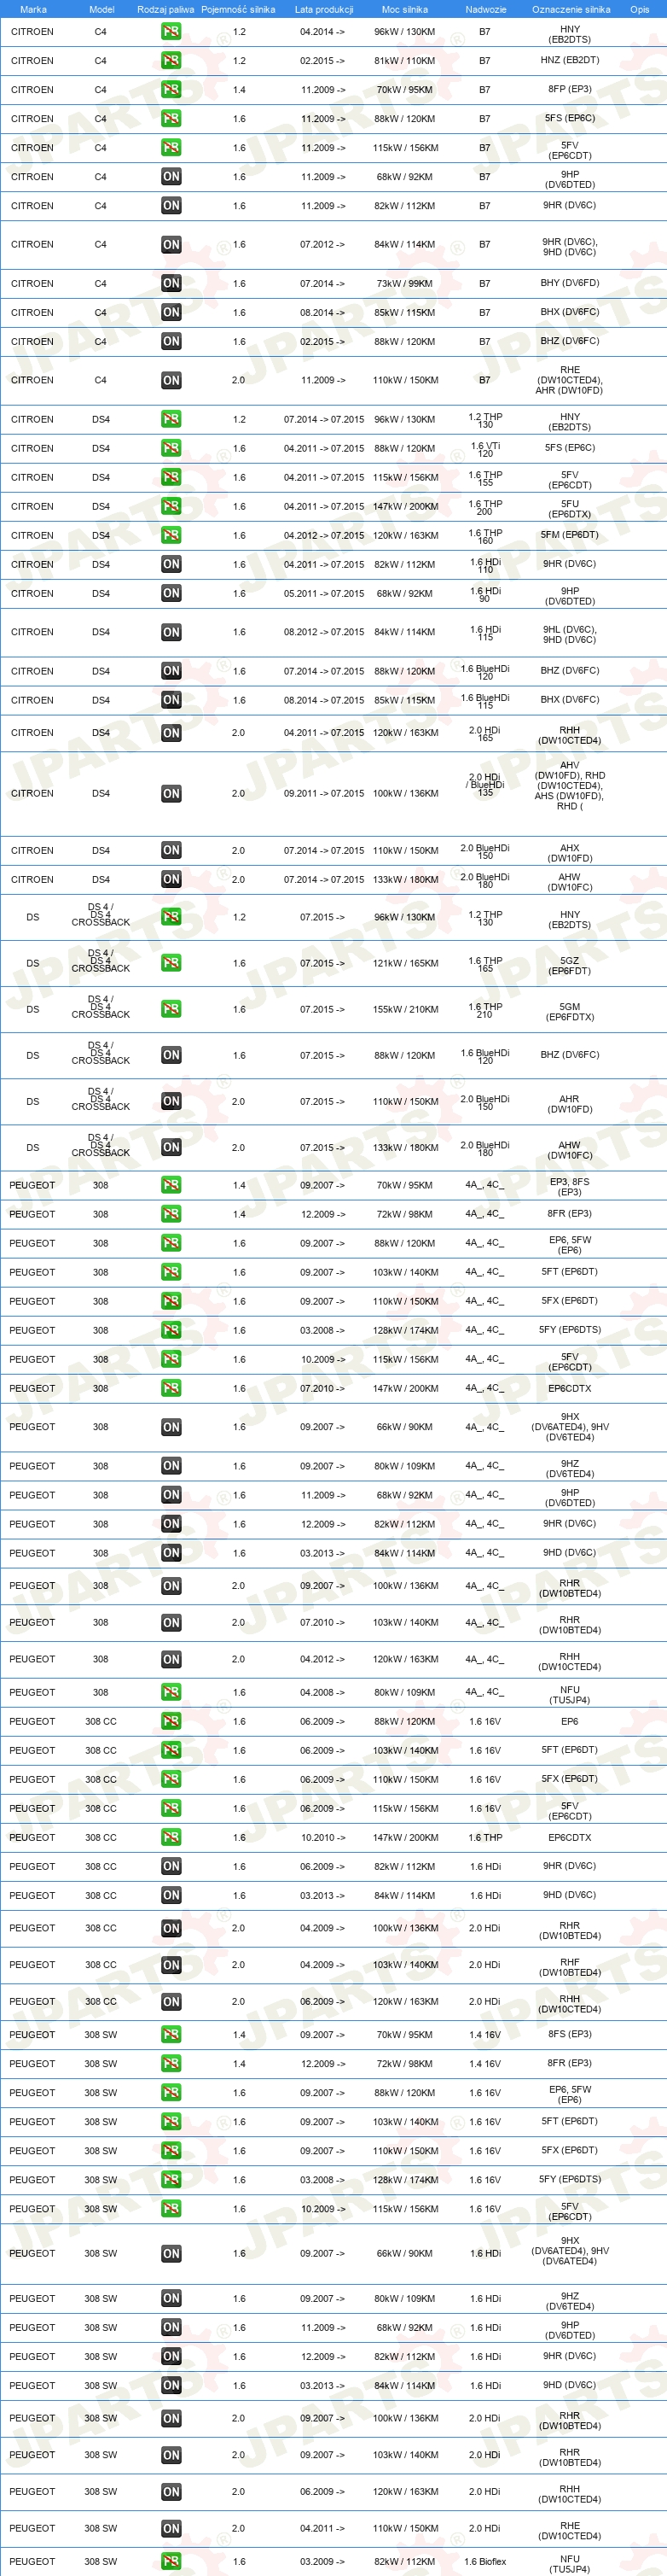The height and width of the screenshot is (2576, 667).
Task: Click petrol icon in Citroen C4 96kW / 130KM row
Action: coord(171,31)
